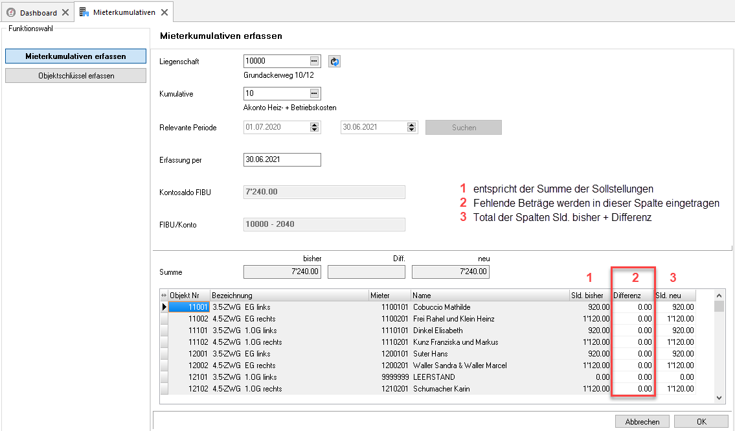Click the Mieter column header
This screenshot has height=431, width=735.
pyautogui.click(x=390, y=296)
